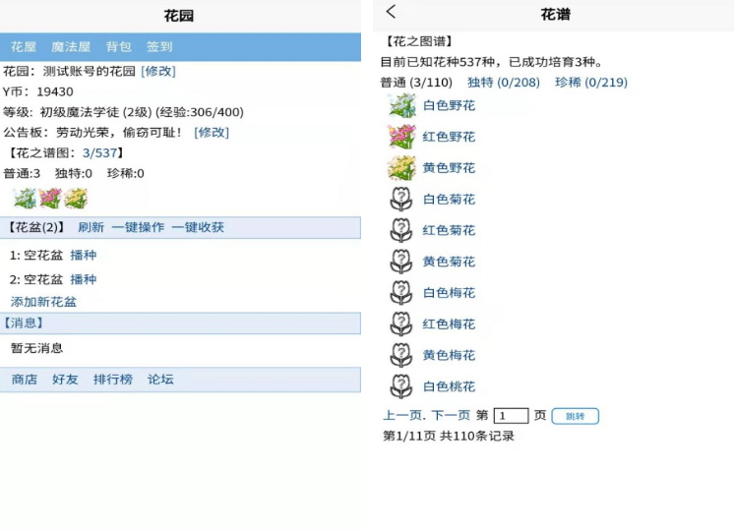Screen dimensions: 734x531
Task: Click [修改] next to 公告板
Action: tap(212, 133)
